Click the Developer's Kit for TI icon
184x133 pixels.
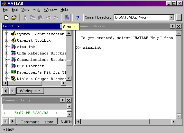coord(14,72)
